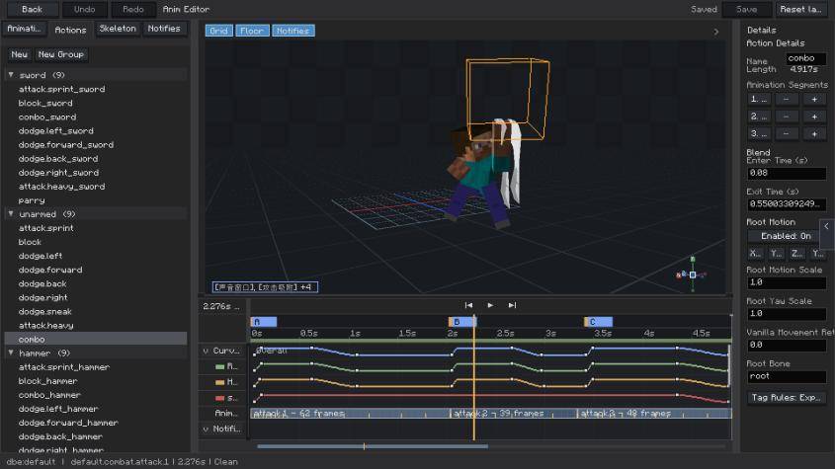Remove animation segment 1 with minus
Image resolution: width=835 pixels, height=469 pixels.
(x=786, y=100)
